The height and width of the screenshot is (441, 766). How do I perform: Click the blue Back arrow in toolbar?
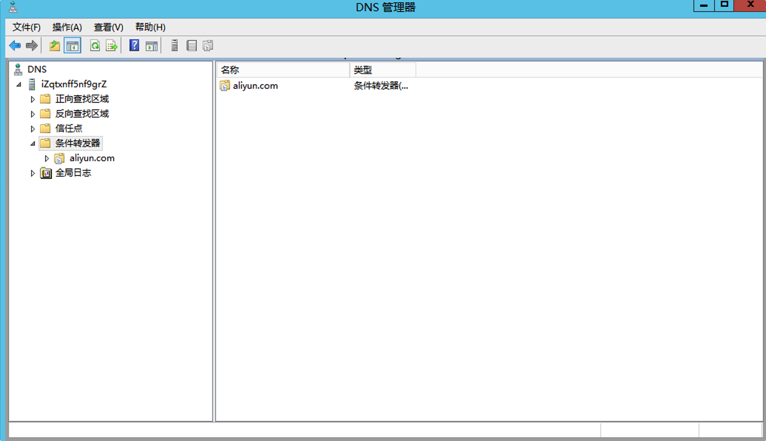pos(15,46)
